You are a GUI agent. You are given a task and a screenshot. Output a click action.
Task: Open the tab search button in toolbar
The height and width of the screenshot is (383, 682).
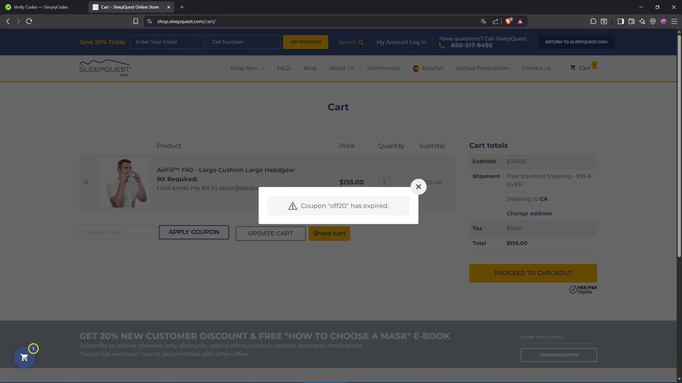604,21
